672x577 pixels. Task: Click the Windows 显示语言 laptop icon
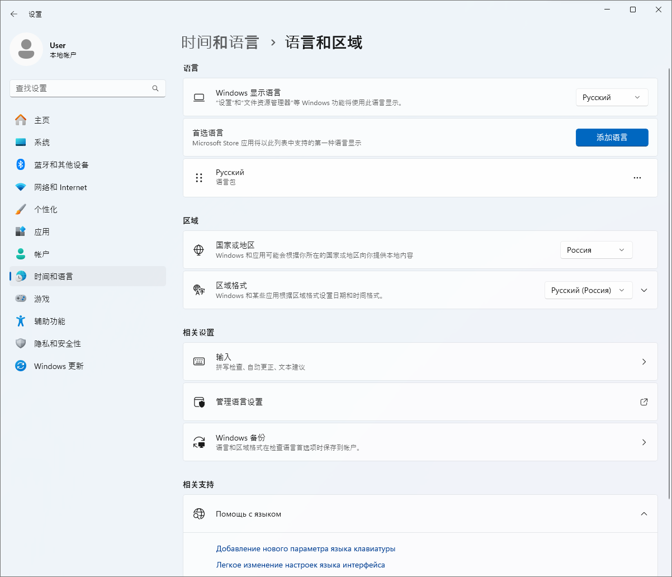[198, 97]
